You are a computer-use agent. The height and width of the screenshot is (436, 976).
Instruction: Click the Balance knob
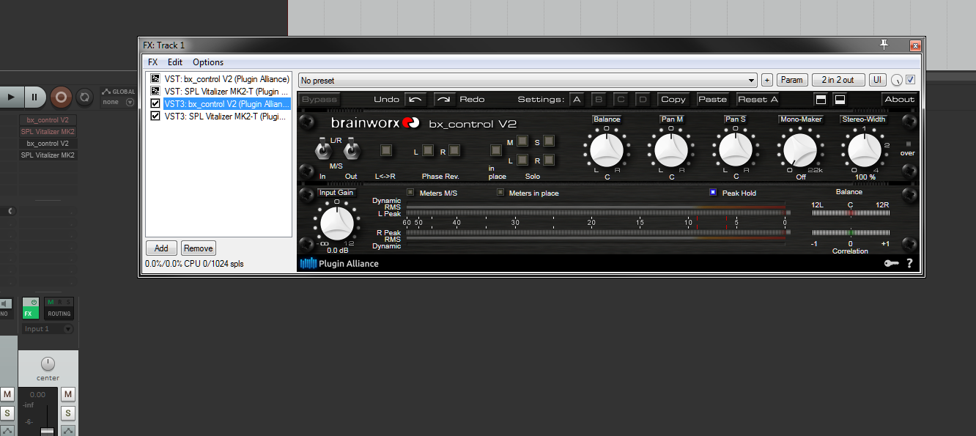[607, 149]
